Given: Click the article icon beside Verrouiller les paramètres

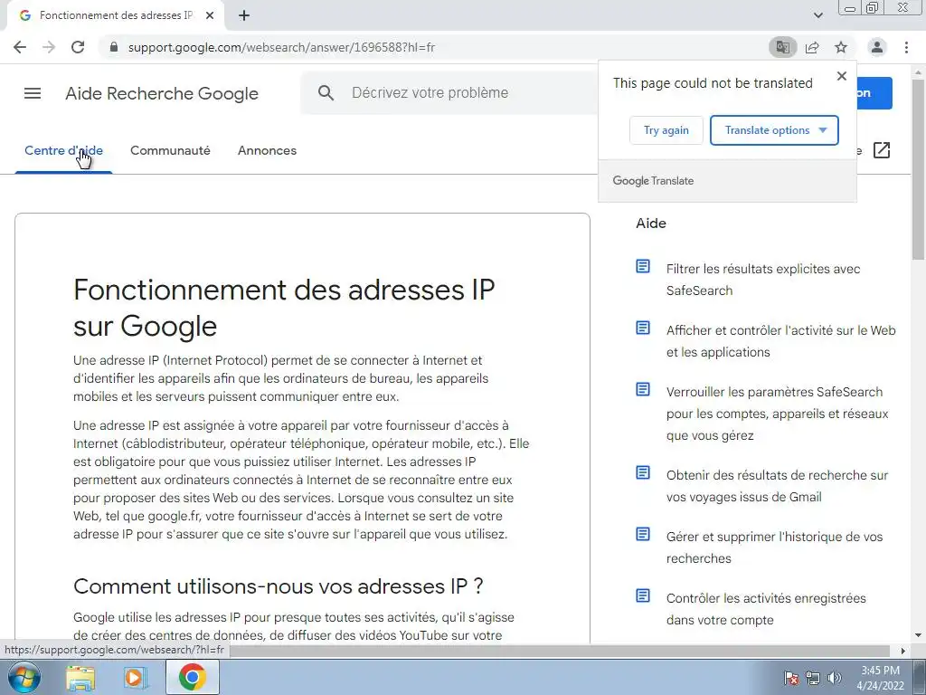Looking at the screenshot, I should 643,389.
